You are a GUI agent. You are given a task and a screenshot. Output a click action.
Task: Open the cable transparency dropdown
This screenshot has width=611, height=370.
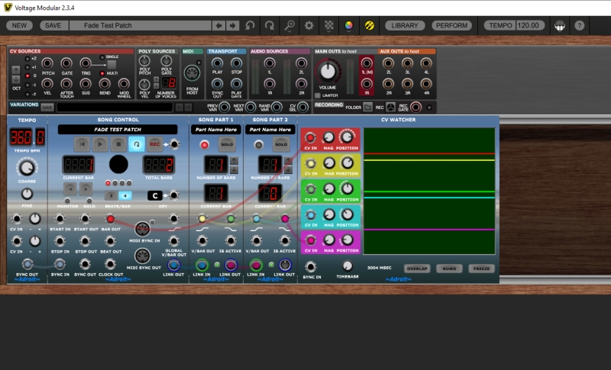329,26
